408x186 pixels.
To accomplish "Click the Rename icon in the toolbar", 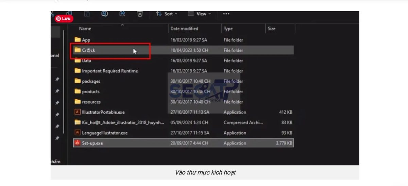I will [105, 14].
